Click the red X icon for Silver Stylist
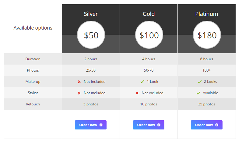The width and height of the screenshot is (242, 145). click(79, 93)
